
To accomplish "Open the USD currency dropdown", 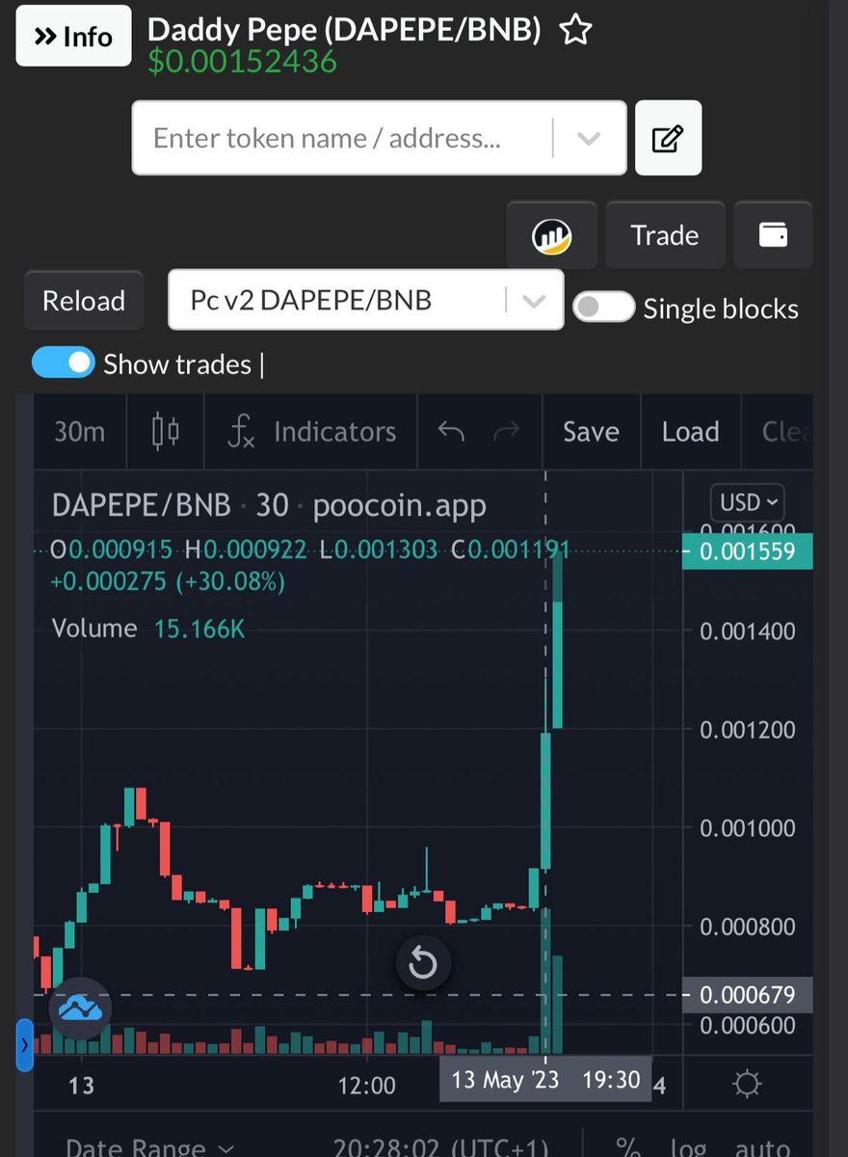I will [747, 502].
